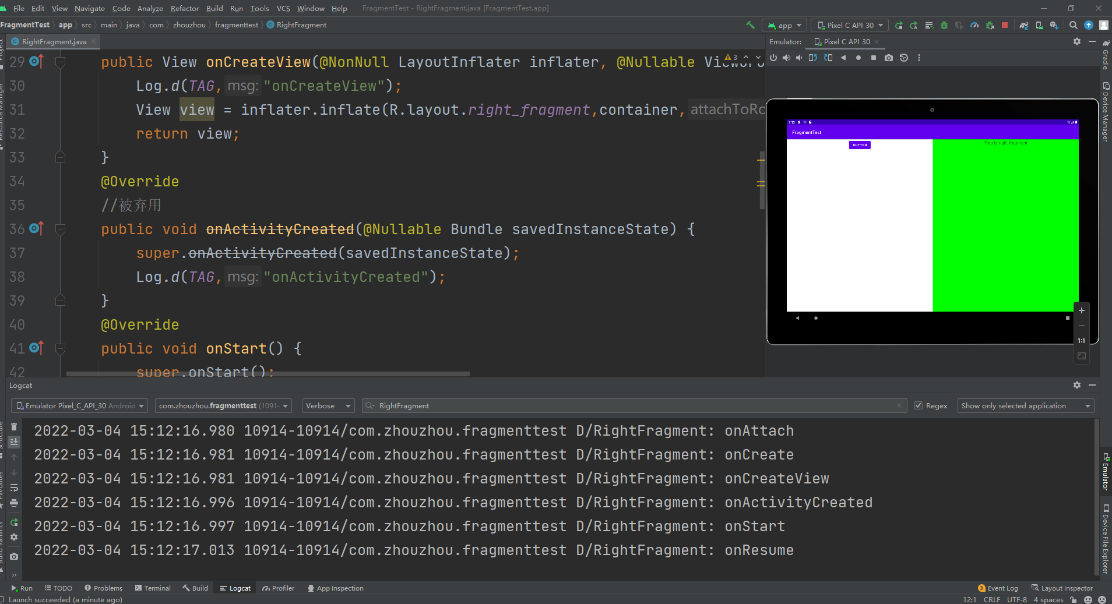This screenshot has width=1112, height=604.
Task: Toggle the Regex checkbox
Action: 919,406
